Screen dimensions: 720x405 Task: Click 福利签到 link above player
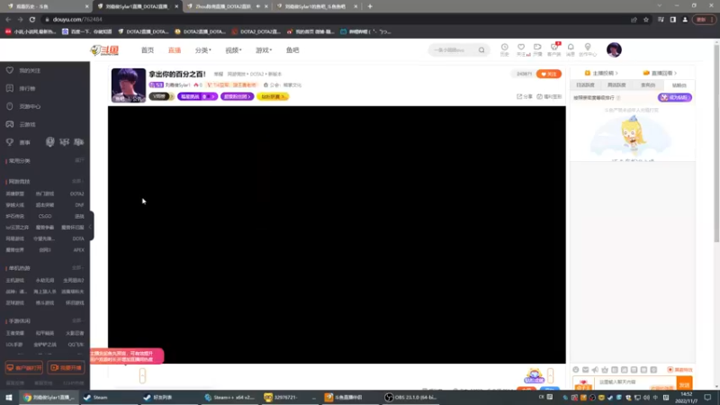(549, 96)
